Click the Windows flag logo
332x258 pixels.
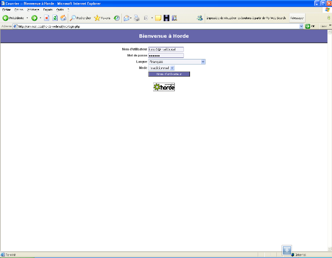pos(327,10)
